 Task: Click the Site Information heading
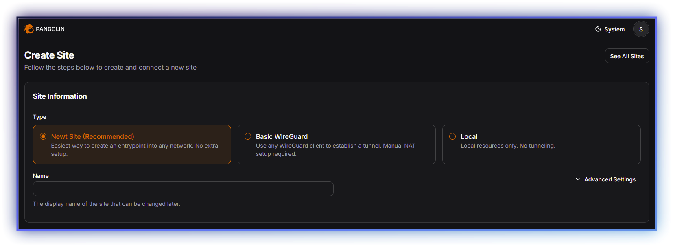pos(60,96)
